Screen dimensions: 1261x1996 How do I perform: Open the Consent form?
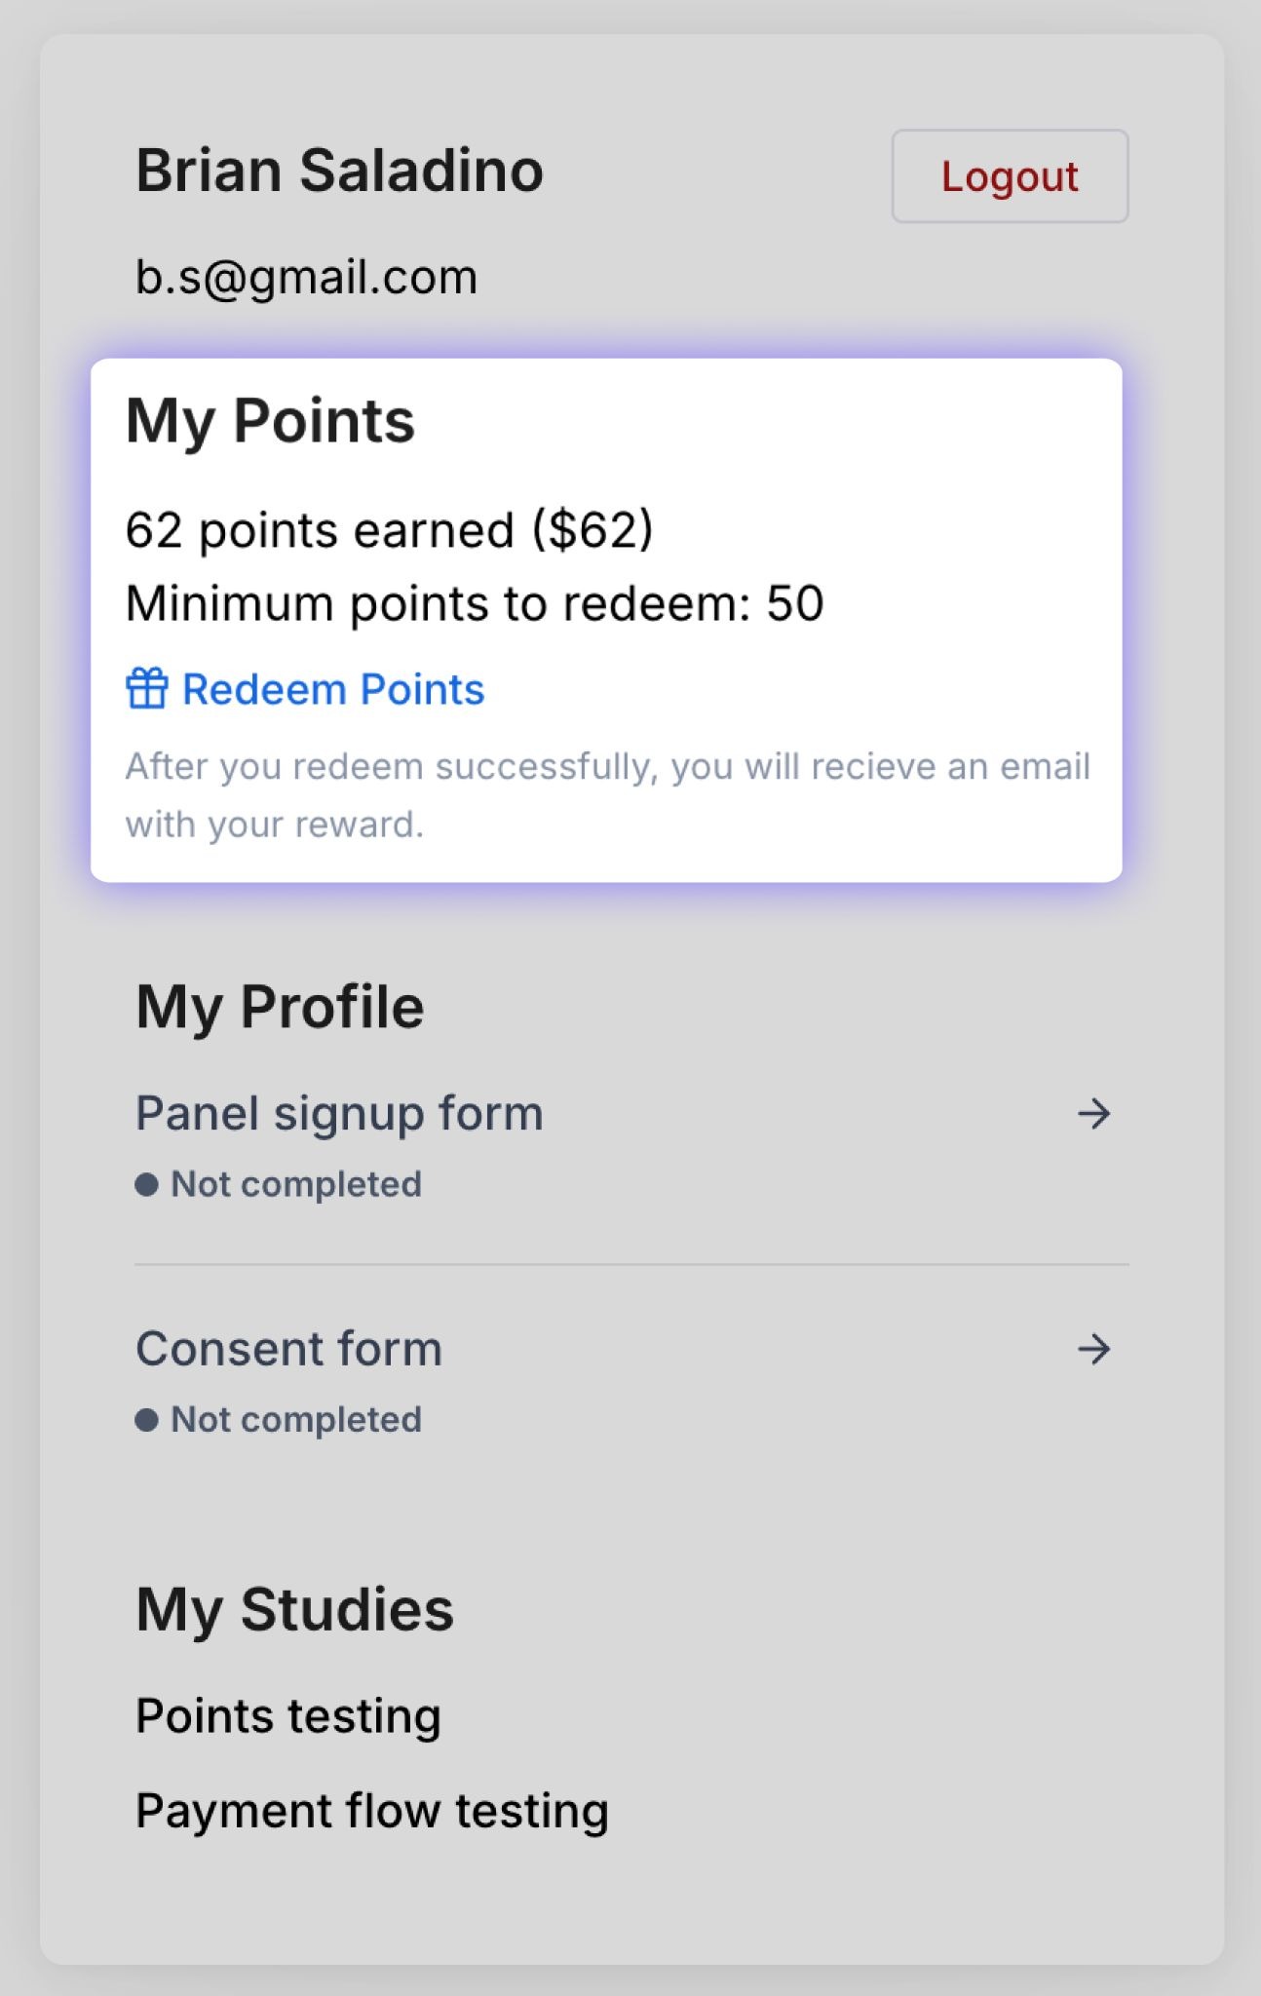click(x=288, y=1349)
